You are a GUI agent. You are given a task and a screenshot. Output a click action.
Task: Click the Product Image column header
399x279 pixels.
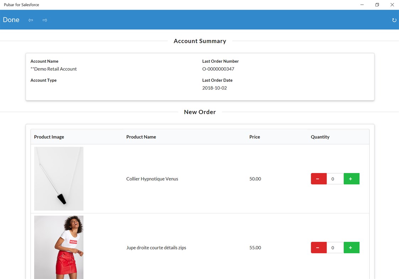pos(49,136)
